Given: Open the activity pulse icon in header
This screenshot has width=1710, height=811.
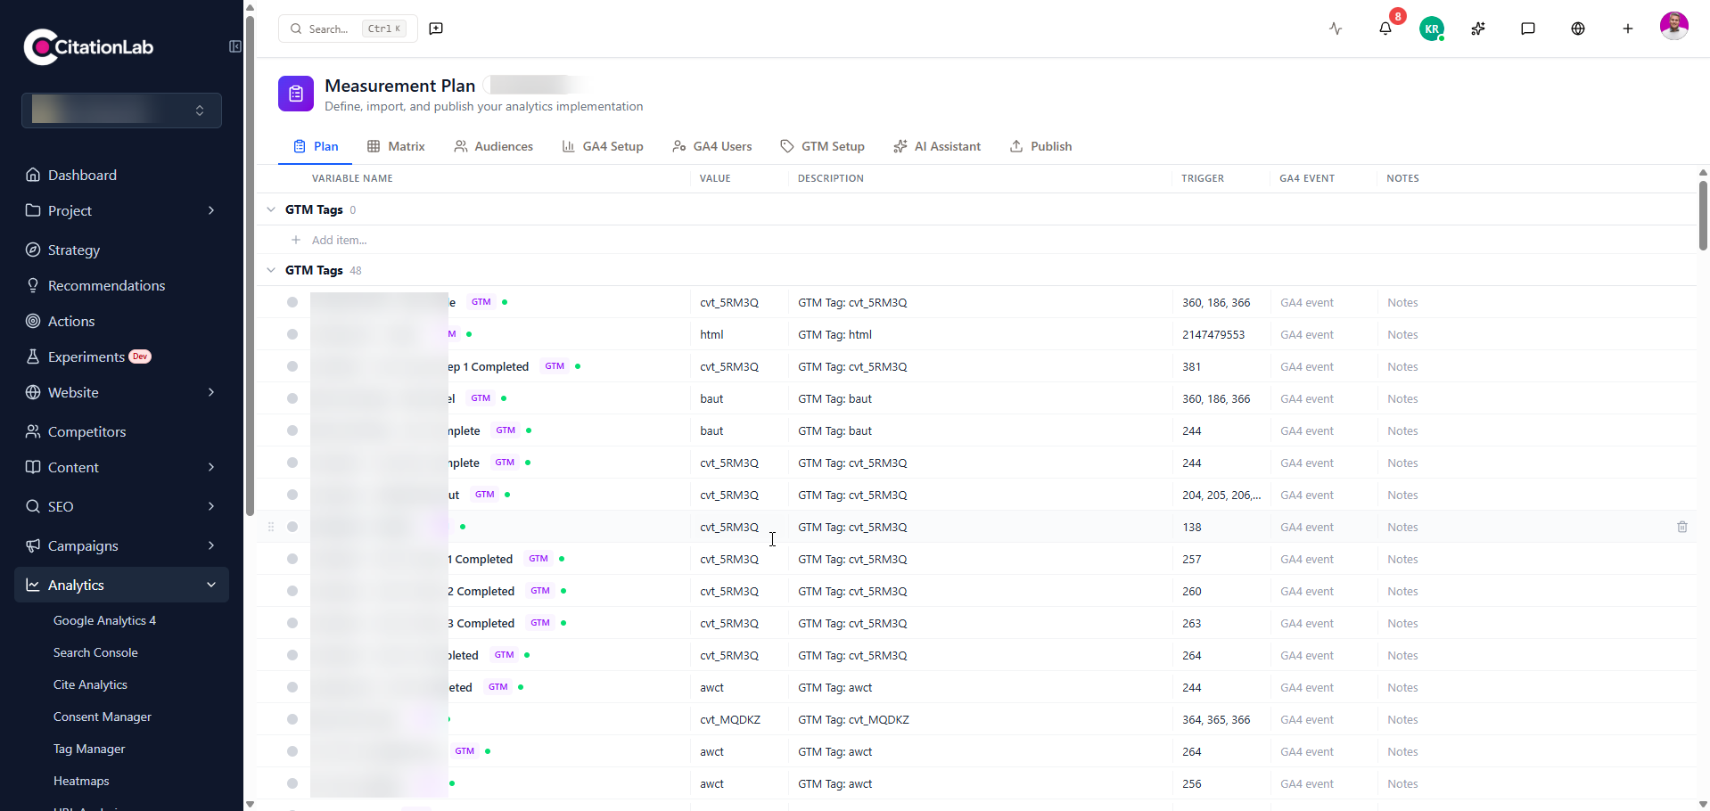Looking at the screenshot, I should coord(1336,29).
